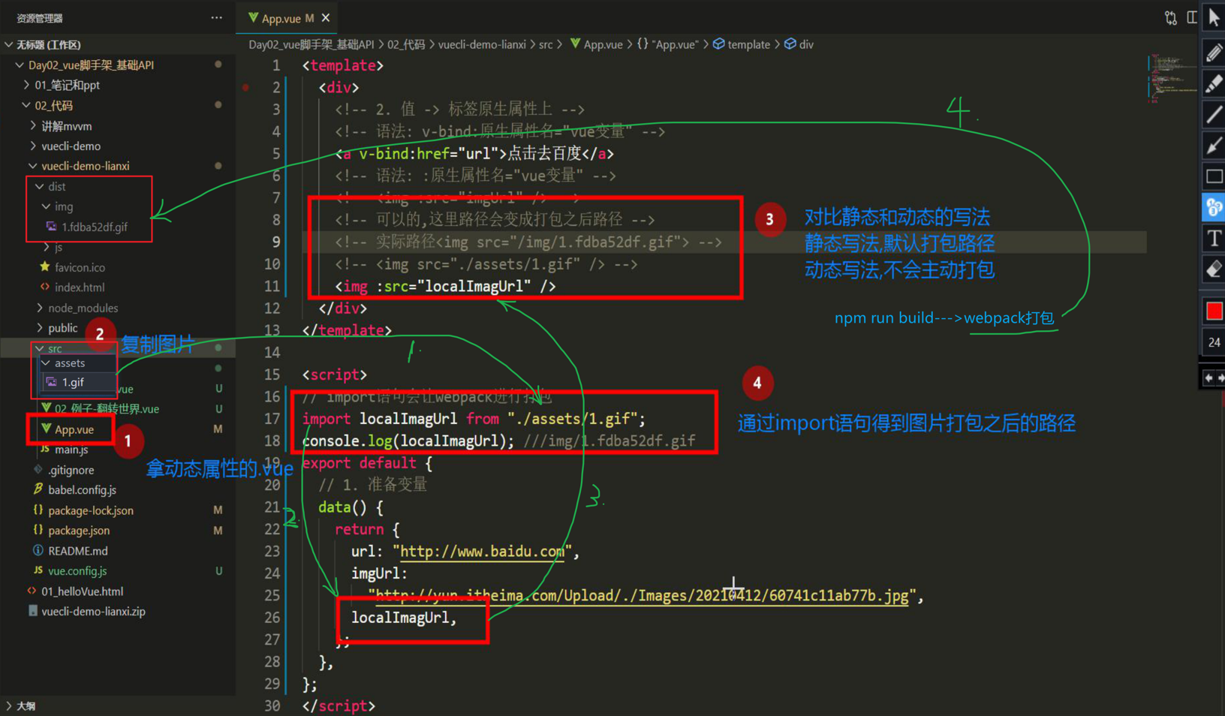Place cursor on localImagUrl in line 26
This screenshot has width=1225, height=716.
(x=400, y=618)
